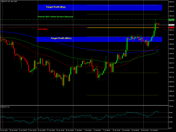Viewport: 176px width, 132px height.
Task: Click the 1876.02 price scale value
Action: 171,101
